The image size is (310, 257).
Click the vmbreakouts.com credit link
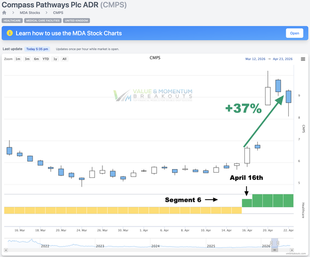tap(296, 253)
